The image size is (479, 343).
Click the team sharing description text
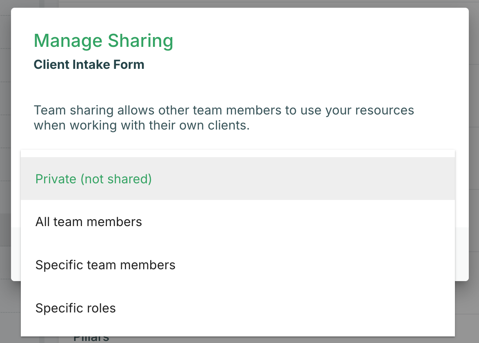coord(224,117)
